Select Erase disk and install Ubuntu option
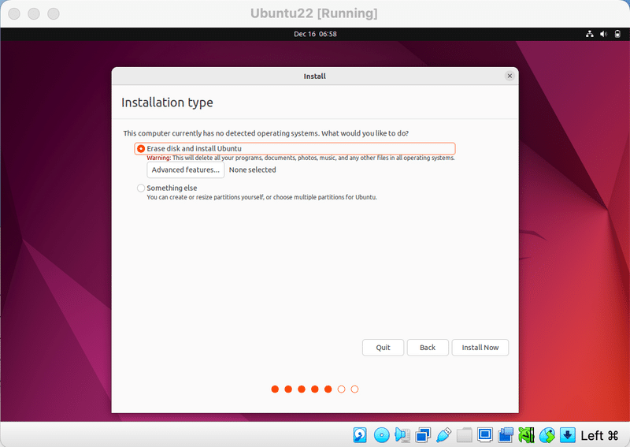 295,148
